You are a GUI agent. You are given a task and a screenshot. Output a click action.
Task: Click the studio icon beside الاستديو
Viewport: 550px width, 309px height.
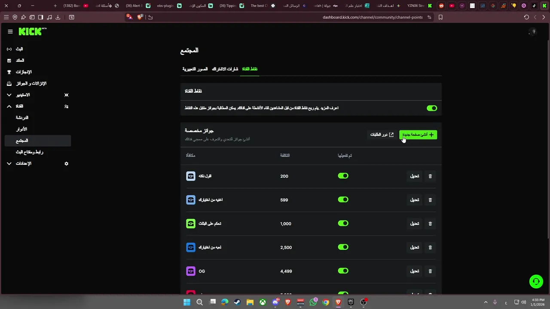pos(66,95)
